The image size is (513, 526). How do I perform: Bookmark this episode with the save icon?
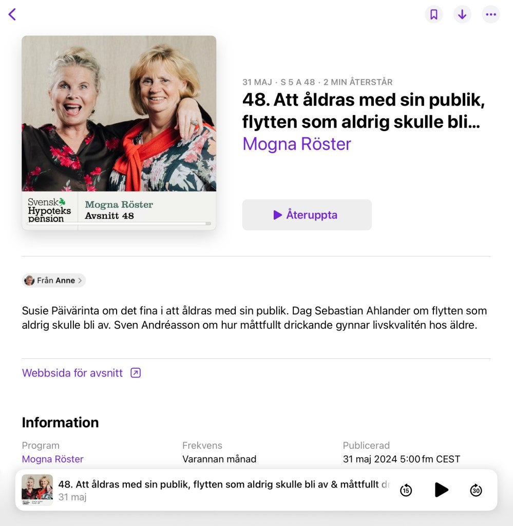coord(433,14)
